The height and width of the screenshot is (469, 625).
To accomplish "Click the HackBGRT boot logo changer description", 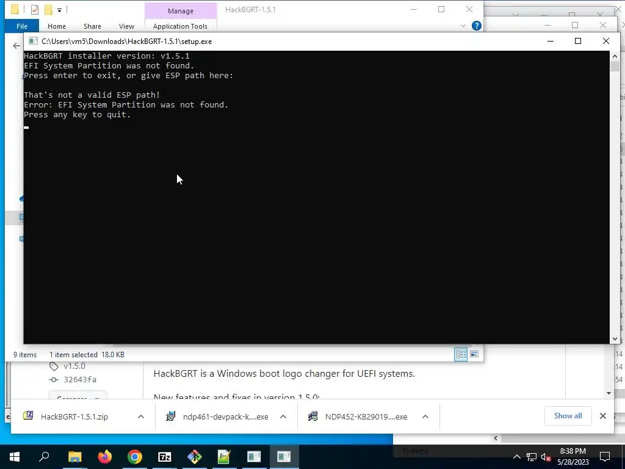I will point(284,374).
